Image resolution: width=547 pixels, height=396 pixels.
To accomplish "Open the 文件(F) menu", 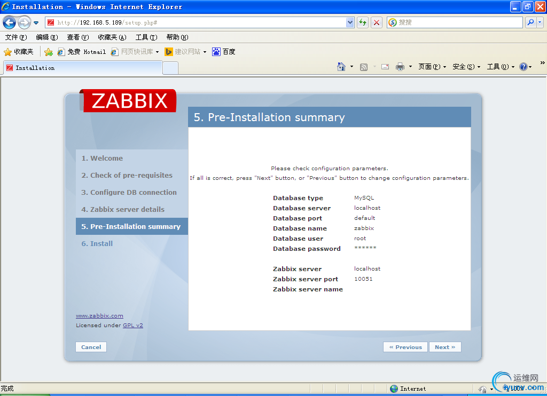I will pyautogui.click(x=16, y=37).
